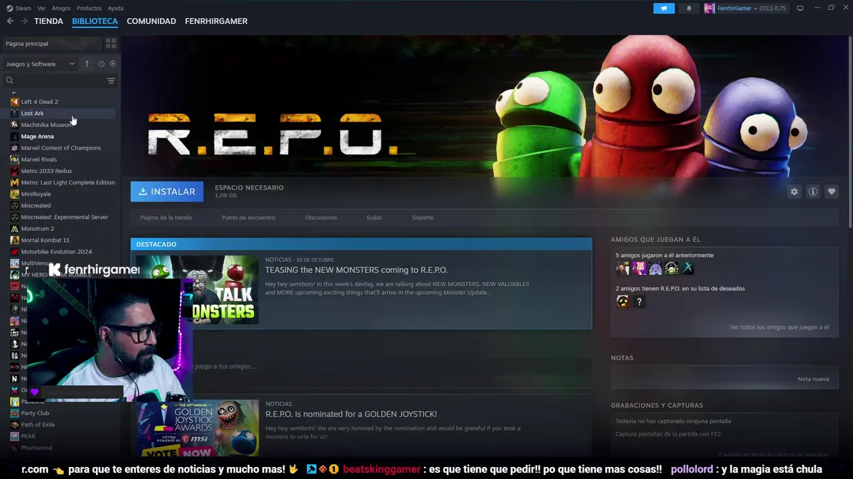Click Nota nueva button
This screenshot has height=479, width=853.
[813, 379]
